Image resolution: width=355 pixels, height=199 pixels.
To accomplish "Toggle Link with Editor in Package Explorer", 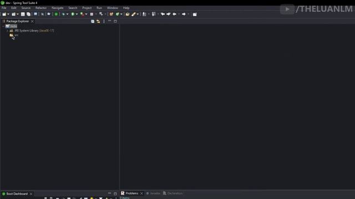I will pyautogui.click(x=98, y=21).
